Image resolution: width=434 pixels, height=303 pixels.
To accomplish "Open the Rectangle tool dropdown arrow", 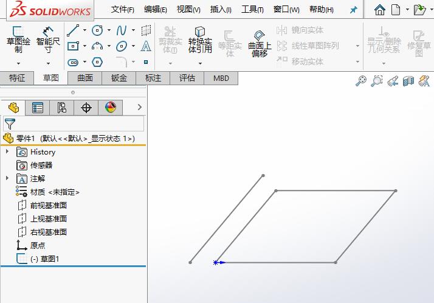I will point(84,46).
